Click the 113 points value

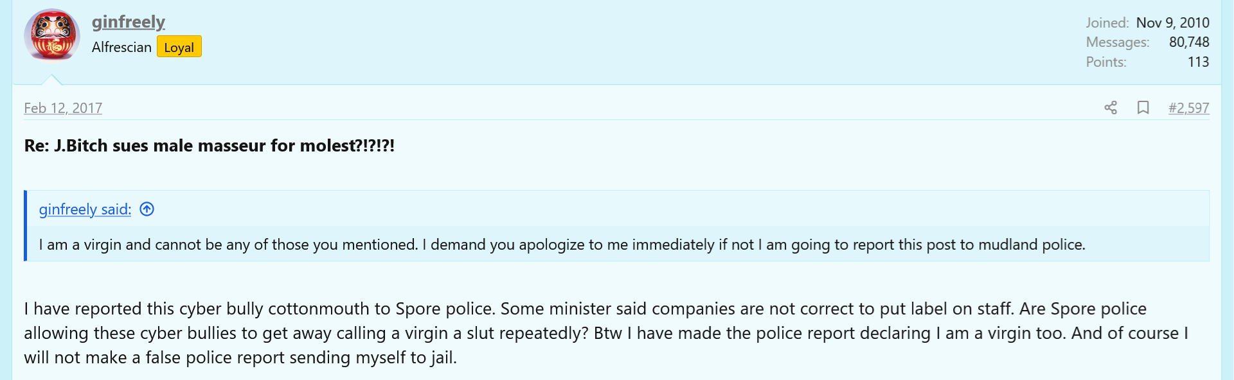[1198, 62]
